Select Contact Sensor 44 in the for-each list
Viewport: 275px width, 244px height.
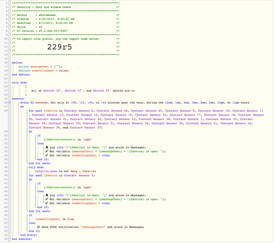click(112, 111)
